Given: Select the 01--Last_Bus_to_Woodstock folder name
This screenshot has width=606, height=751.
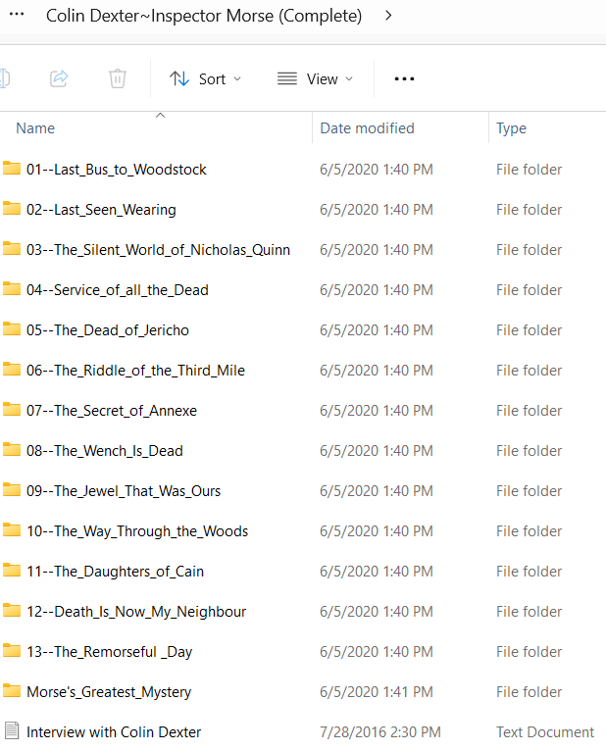Looking at the screenshot, I should coord(117,170).
